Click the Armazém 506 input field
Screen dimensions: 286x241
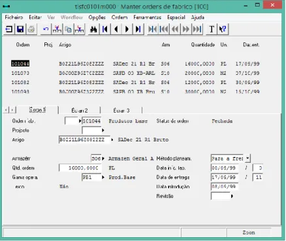point(96,158)
